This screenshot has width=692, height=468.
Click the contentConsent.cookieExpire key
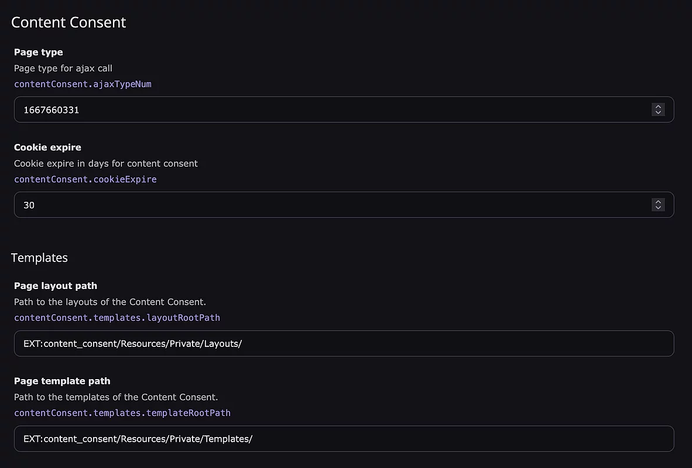pos(85,180)
